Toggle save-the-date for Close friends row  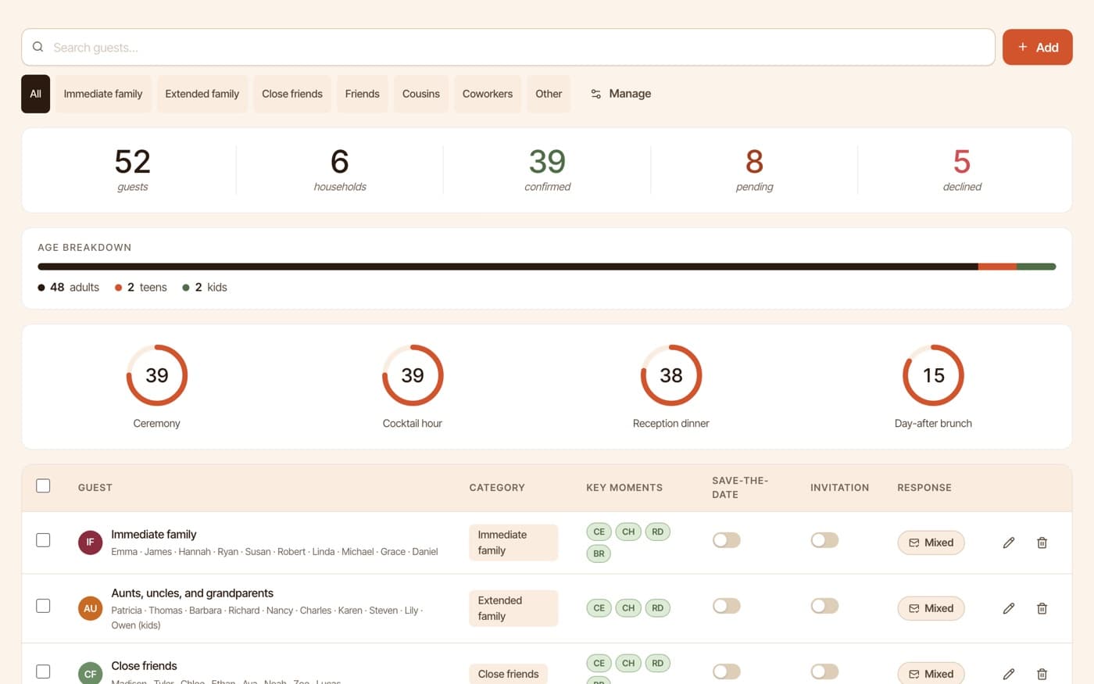726,671
